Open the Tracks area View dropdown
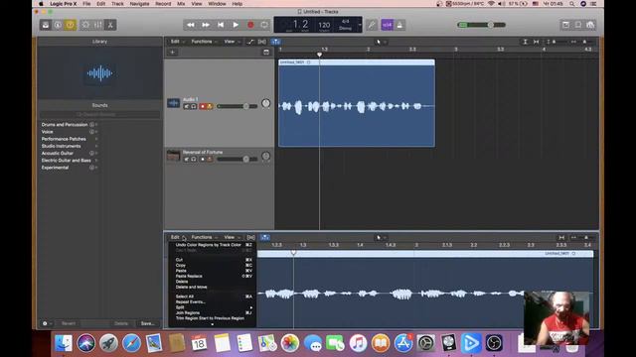 pyautogui.click(x=232, y=42)
